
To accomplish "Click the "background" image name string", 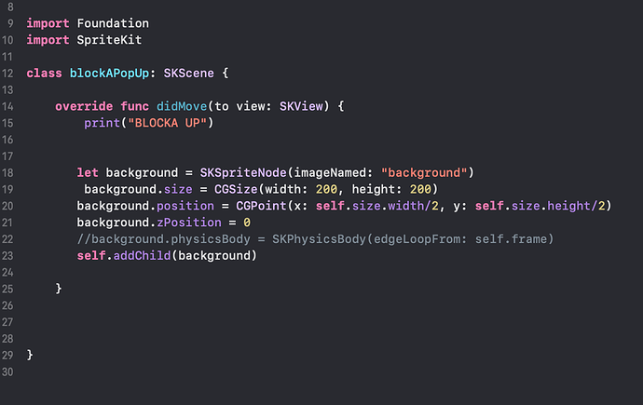I will [x=424, y=173].
